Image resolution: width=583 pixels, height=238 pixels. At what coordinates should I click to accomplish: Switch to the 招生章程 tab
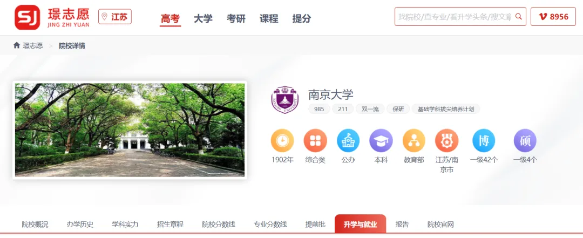pos(170,225)
